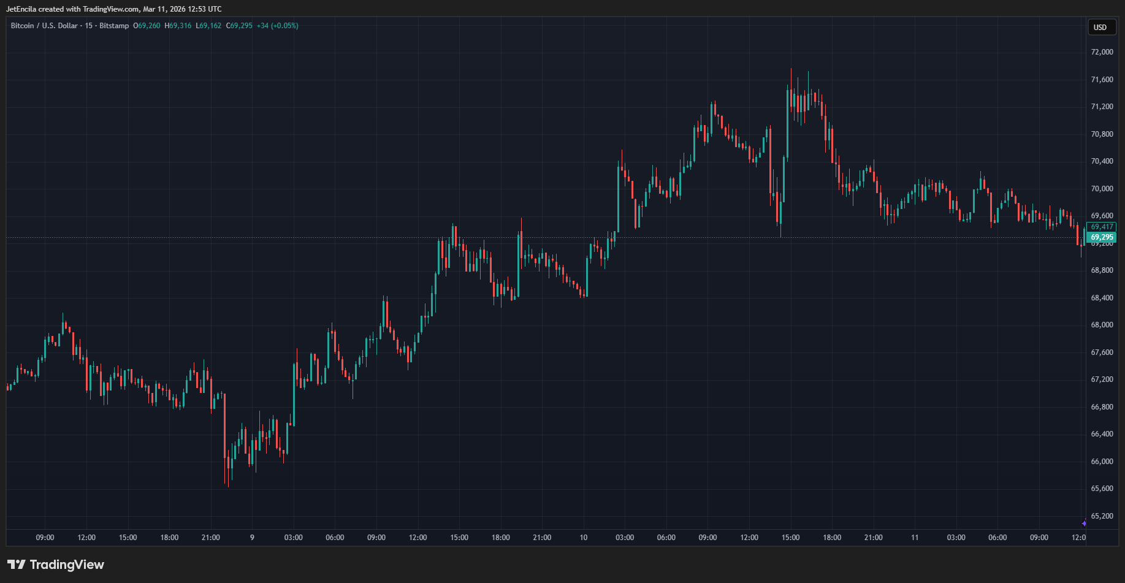Select the date 9 on time axis

coord(252,538)
